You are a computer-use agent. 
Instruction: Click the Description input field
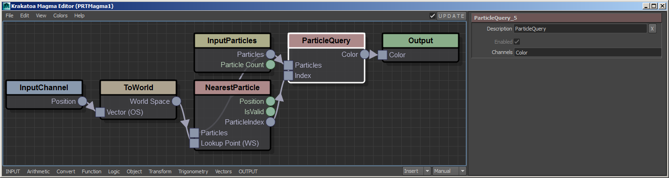pyautogui.click(x=581, y=29)
